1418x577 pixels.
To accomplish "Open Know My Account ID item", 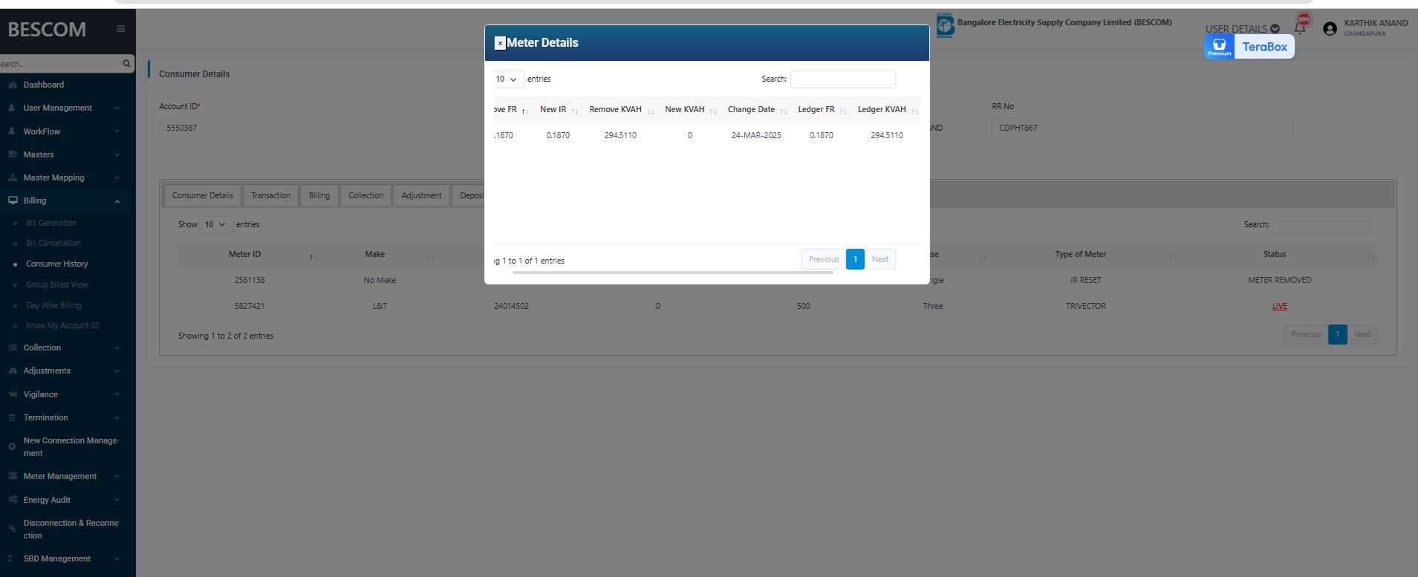I will pos(62,325).
